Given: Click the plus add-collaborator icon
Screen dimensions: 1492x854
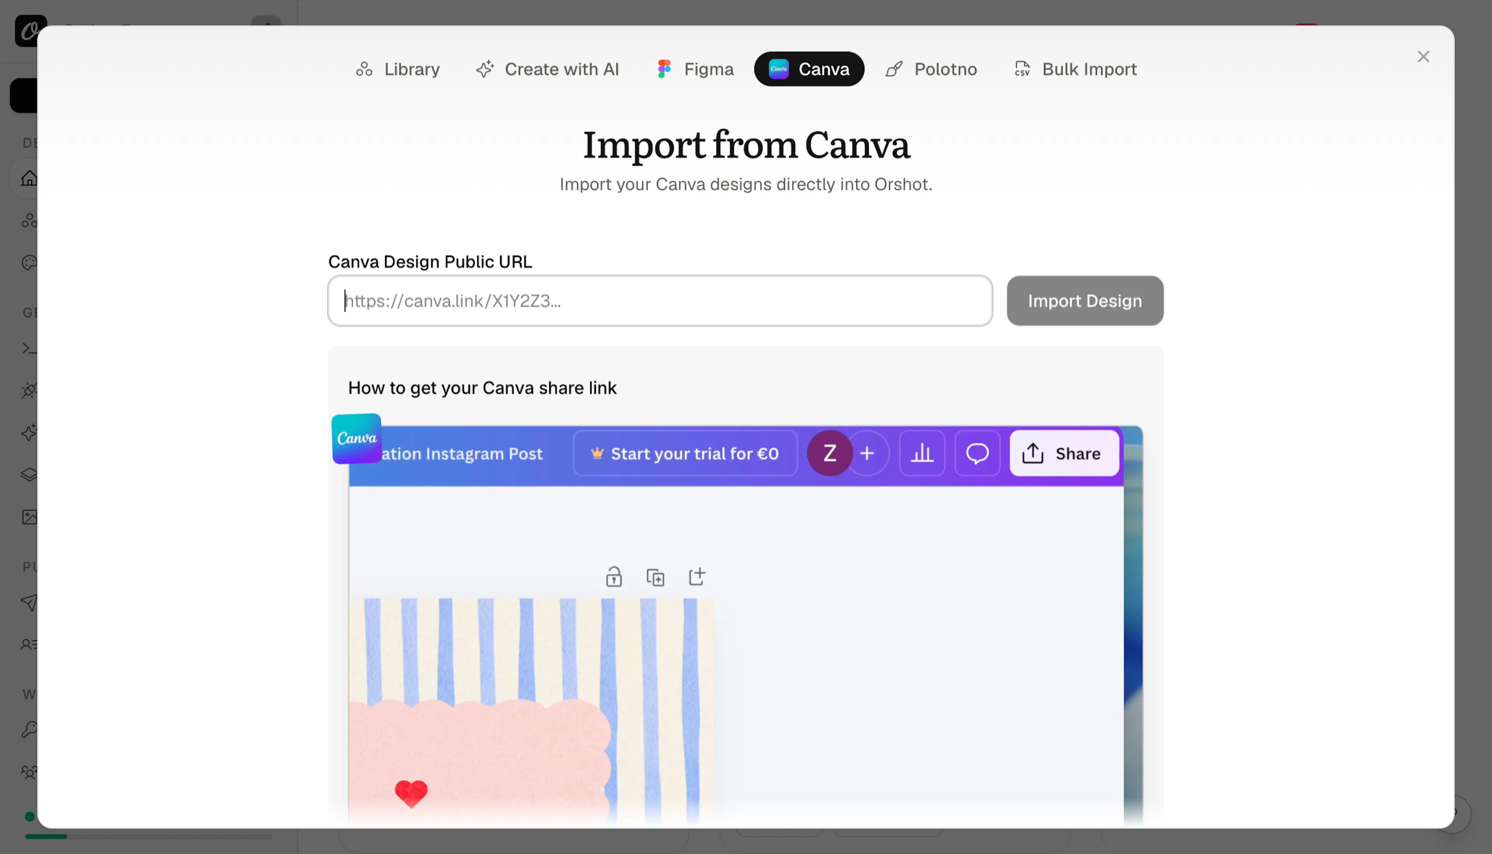Looking at the screenshot, I should 867,453.
